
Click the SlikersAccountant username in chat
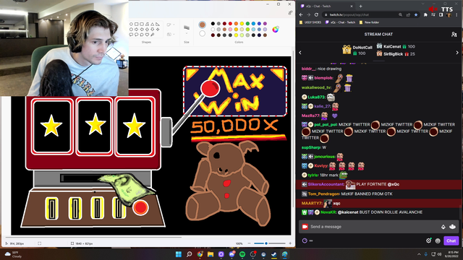(326, 184)
